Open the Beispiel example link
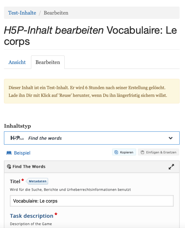The height and width of the screenshot is (228, 185). click(22, 153)
